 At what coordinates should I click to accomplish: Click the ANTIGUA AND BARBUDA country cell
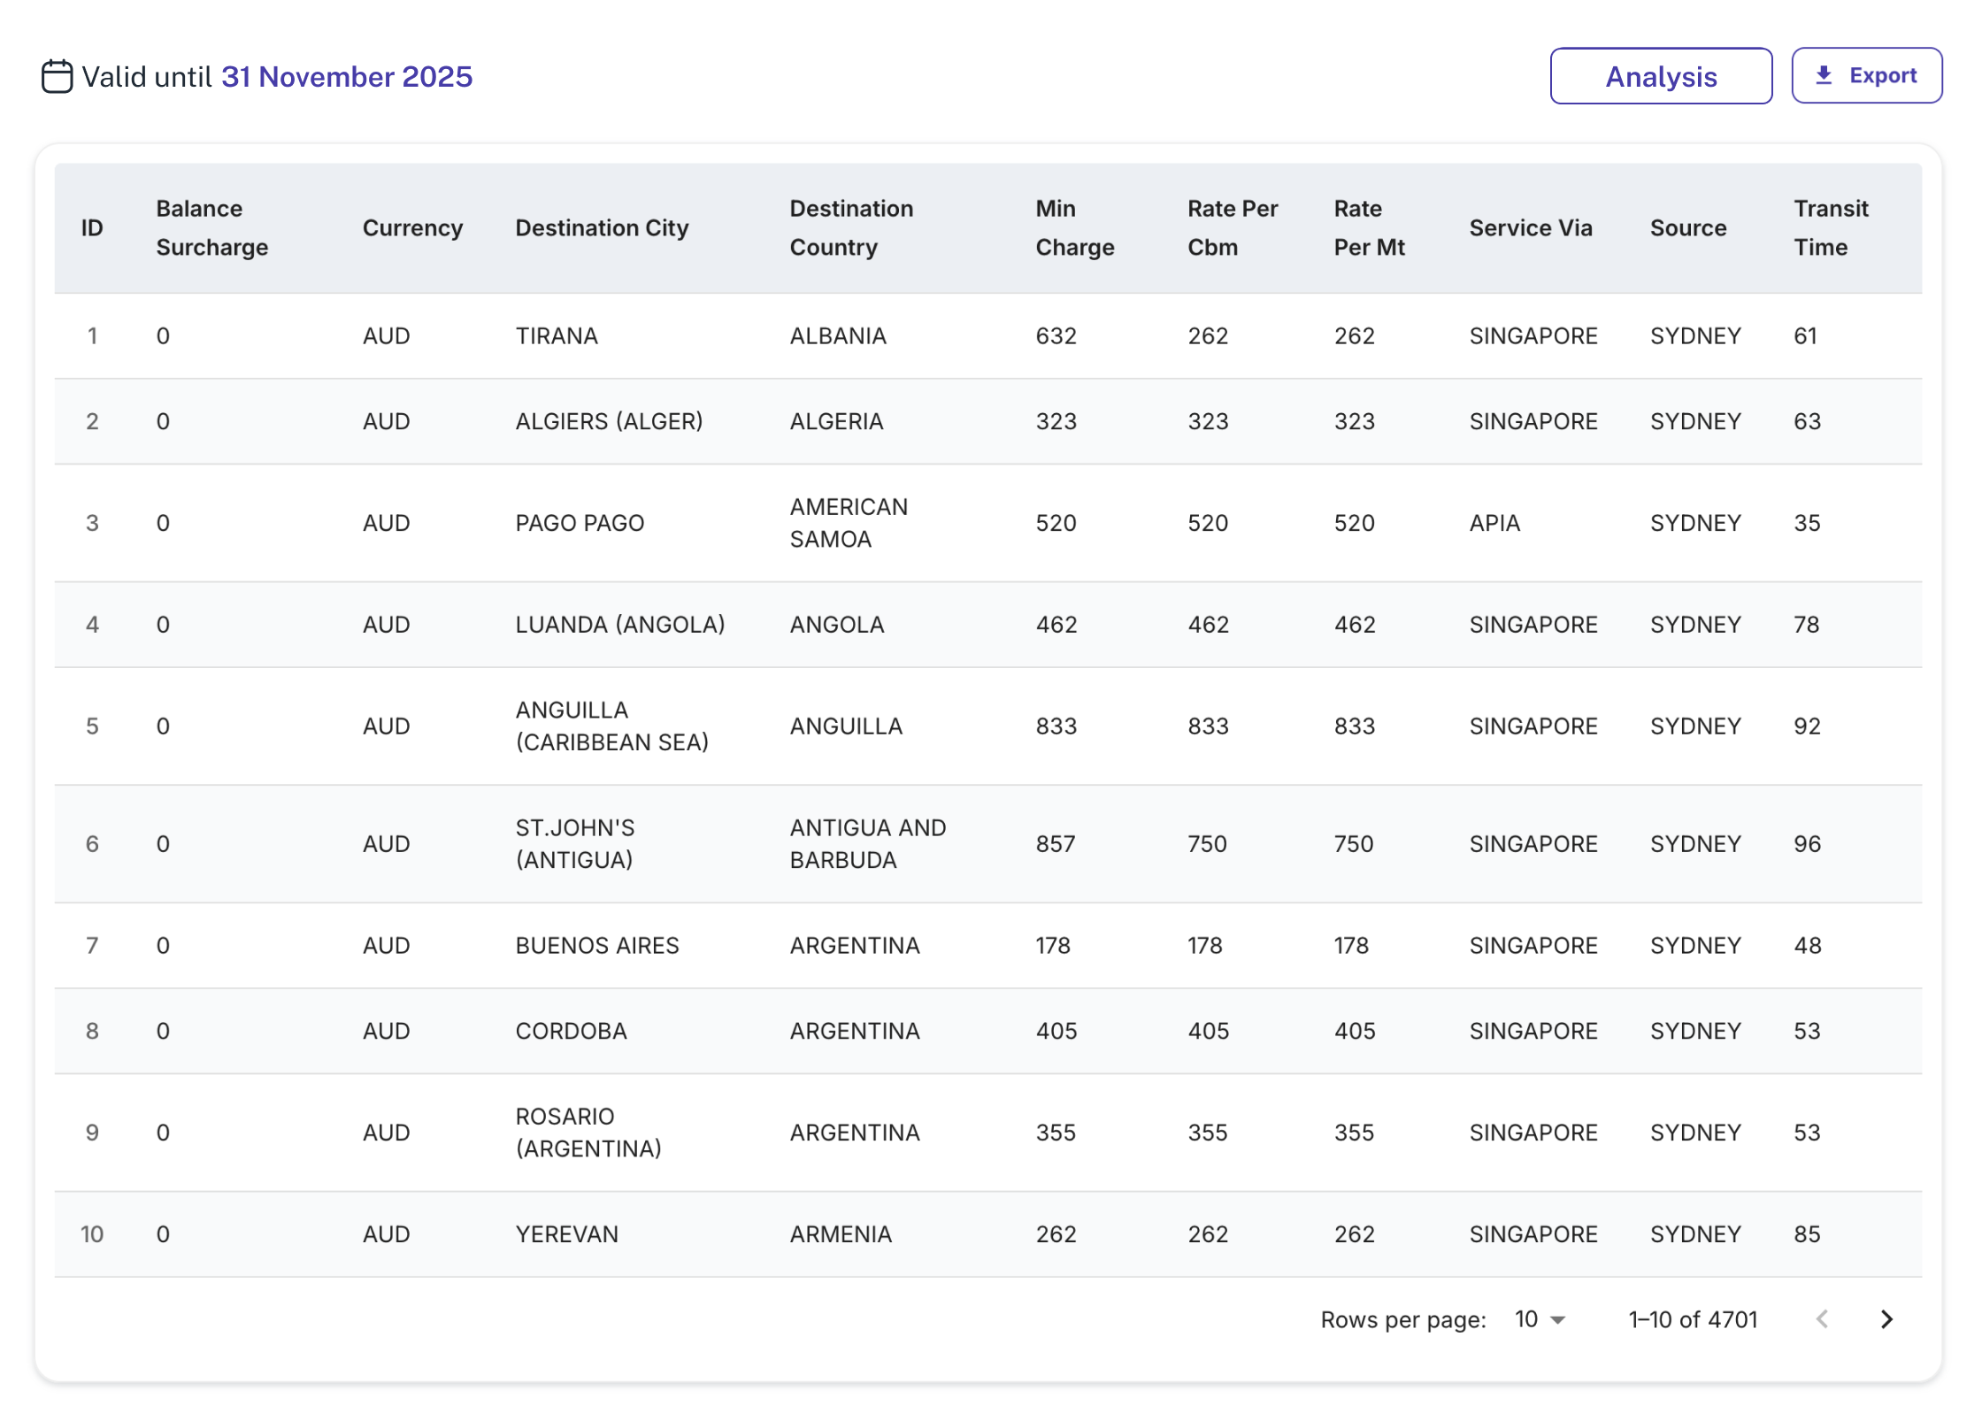coord(867,844)
